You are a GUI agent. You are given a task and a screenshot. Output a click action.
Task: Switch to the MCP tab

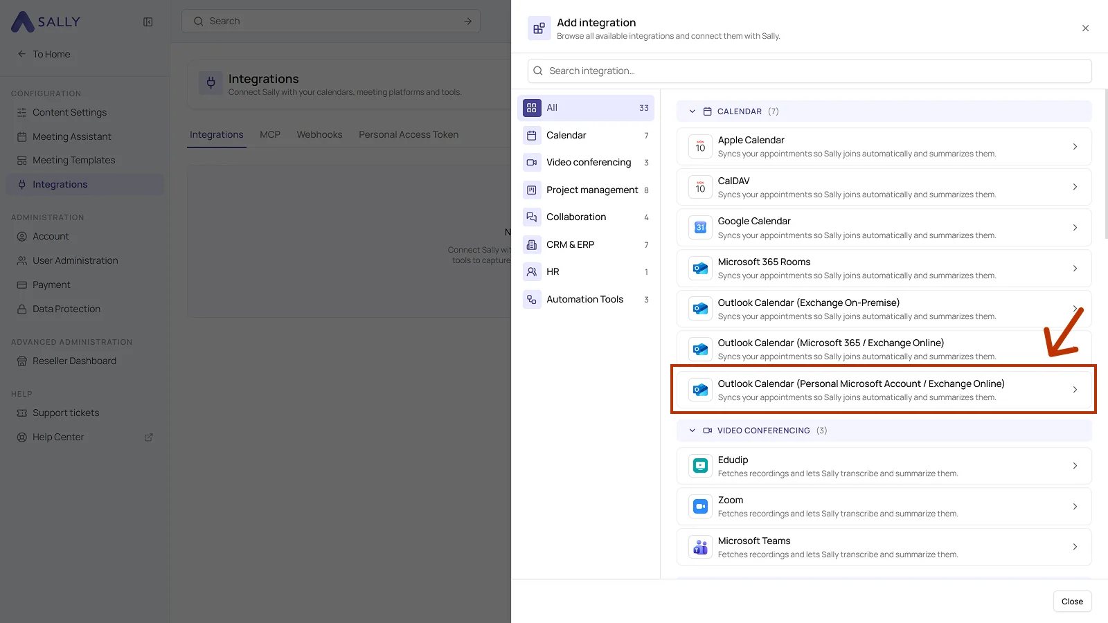(x=270, y=135)
